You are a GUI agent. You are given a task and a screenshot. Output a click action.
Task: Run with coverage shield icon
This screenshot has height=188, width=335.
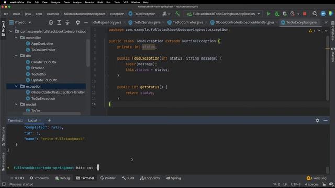tap(284, 14)
